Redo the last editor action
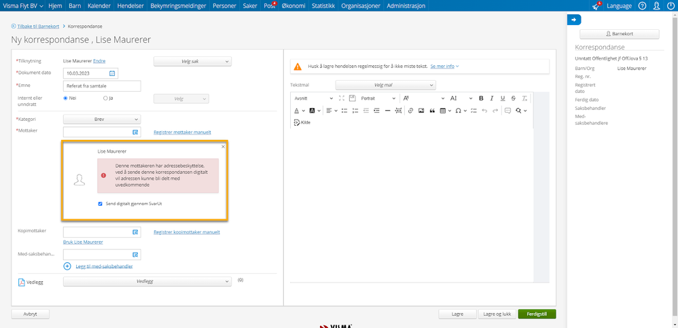This screenshot has height=328, width=678. (x=495, y=111)
